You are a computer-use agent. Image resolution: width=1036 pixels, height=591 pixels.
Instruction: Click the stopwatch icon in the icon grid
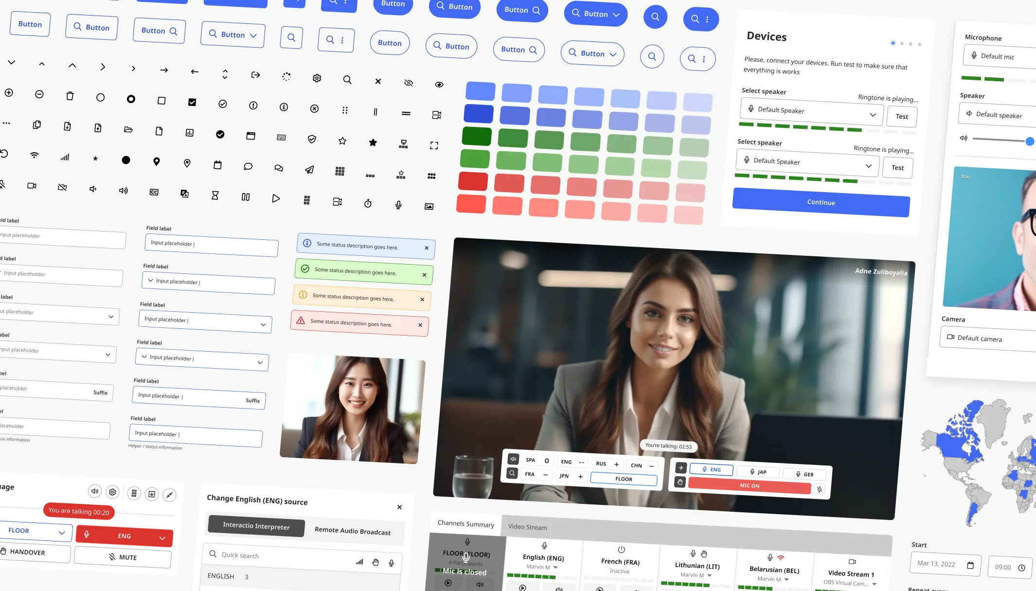pyautogui.click(x=368, y=203)
